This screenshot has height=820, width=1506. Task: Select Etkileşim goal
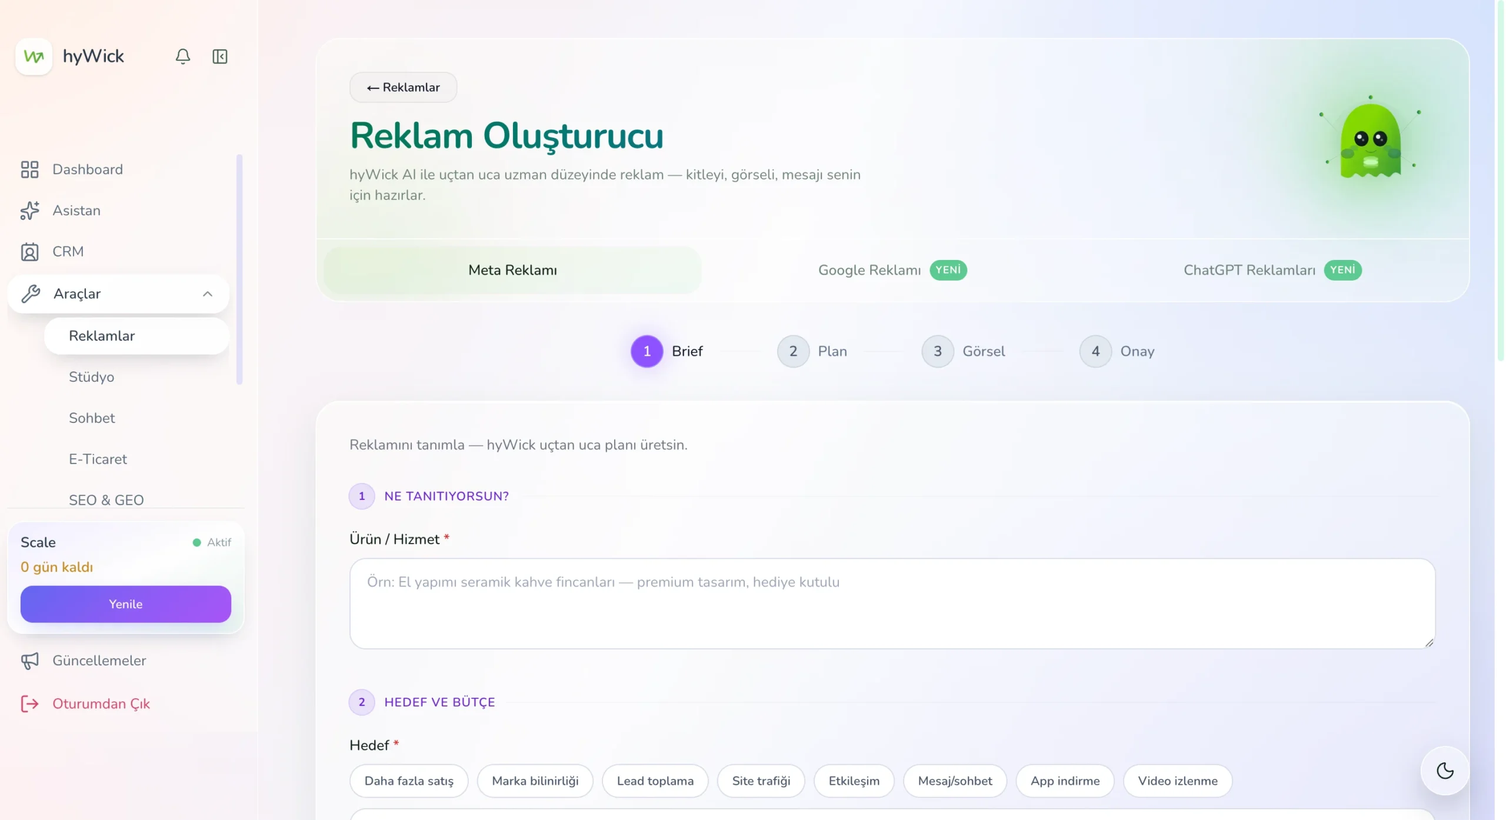pyautogui.click(x=854, y=781)
